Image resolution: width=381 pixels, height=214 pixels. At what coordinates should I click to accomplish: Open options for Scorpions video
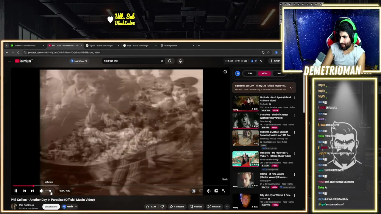click(294, 115)
